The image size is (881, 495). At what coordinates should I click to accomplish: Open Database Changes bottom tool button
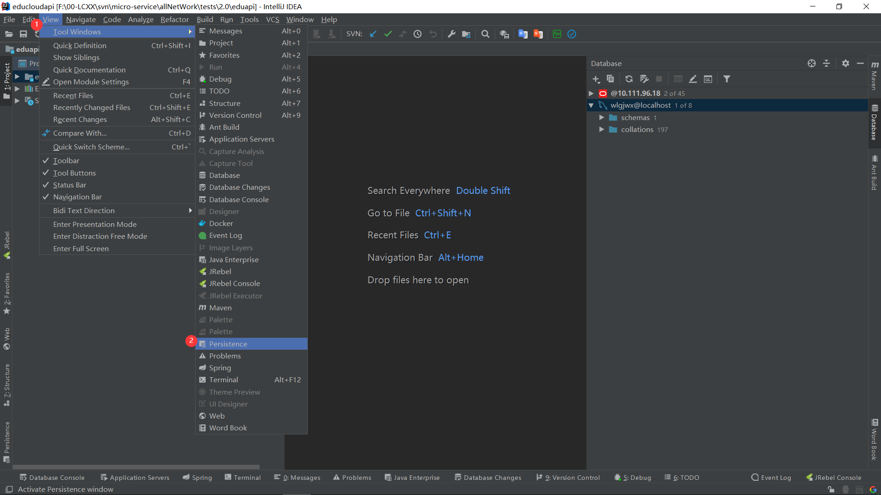coord(488,477)
